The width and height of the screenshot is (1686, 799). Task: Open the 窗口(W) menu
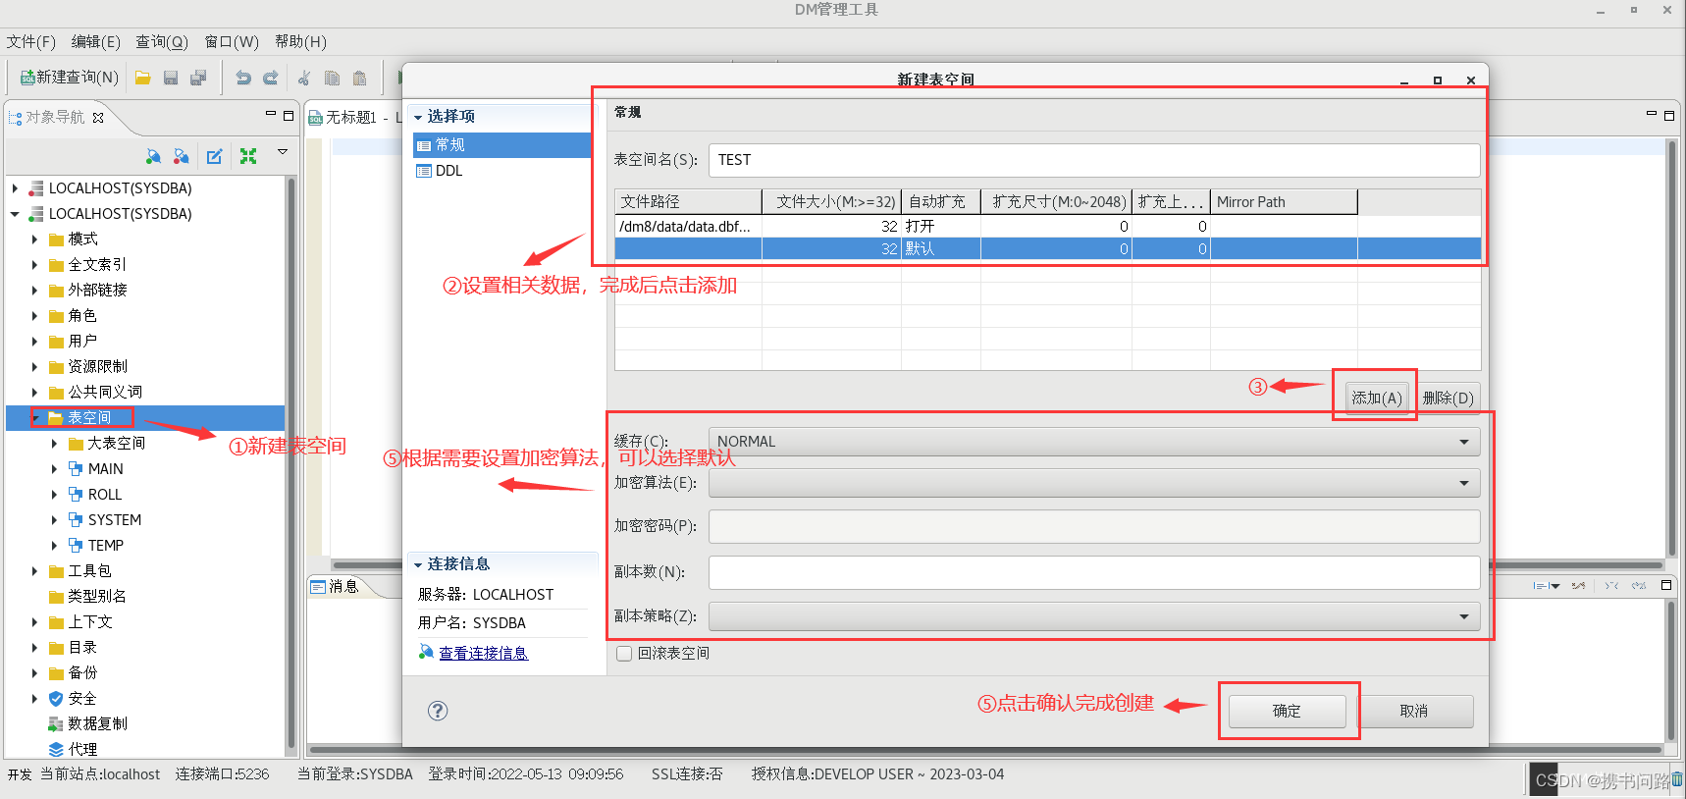(x=232, y=41)
